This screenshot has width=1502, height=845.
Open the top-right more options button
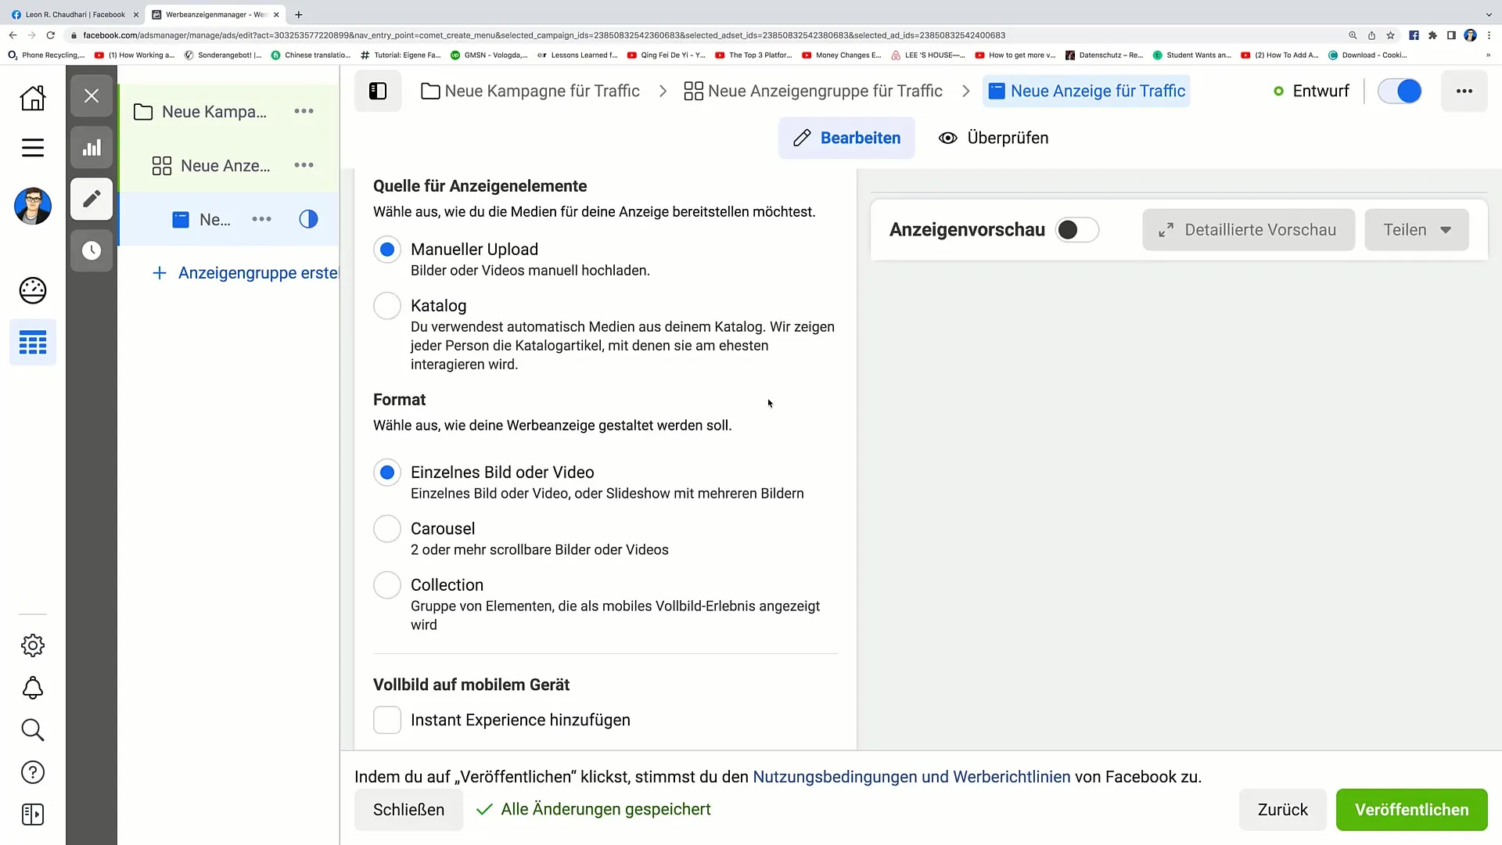tap(1464, 91)
